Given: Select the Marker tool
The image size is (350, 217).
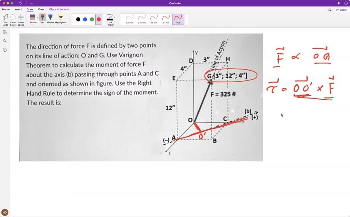Looking at the screenshot, I should (50, 17).
